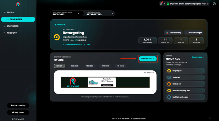Select the 300x250 ad size
219x121 pixels.
(74, 66)
